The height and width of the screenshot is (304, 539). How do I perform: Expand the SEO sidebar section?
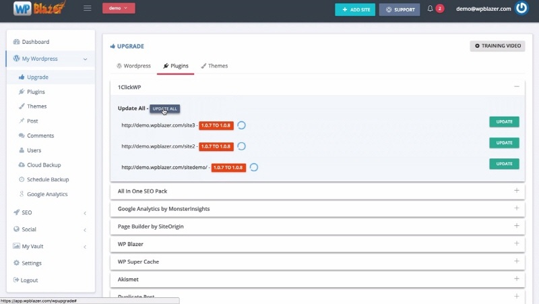[50, 212]
